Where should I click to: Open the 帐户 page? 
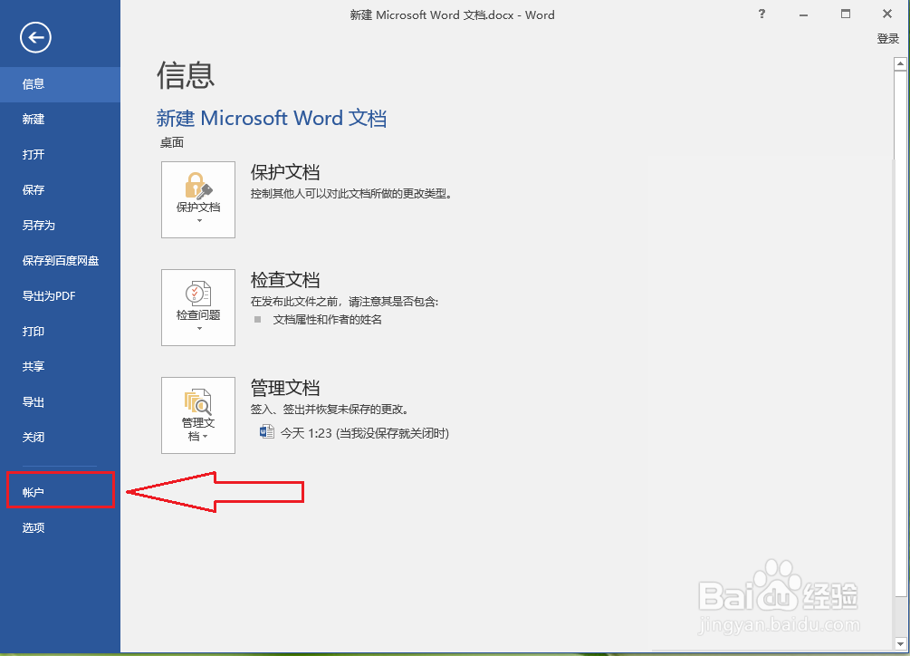click(61, 492)
